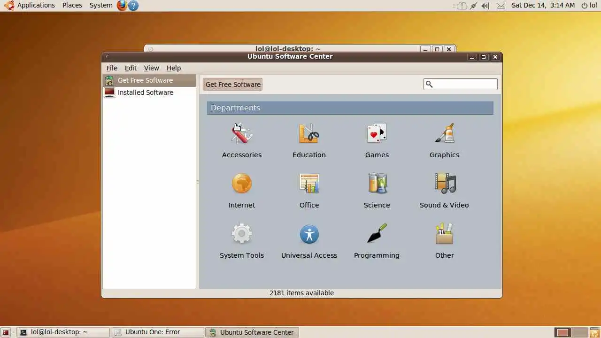Open the Office department icon
This screenshot has height=338, width=601.
tap(309, 184)
